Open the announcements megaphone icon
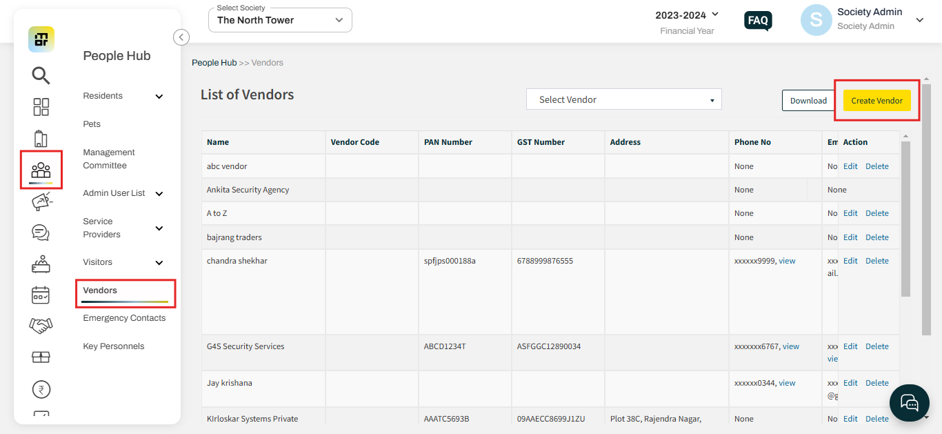The width and height of the screenshot is (942, 434). [41, 201]
